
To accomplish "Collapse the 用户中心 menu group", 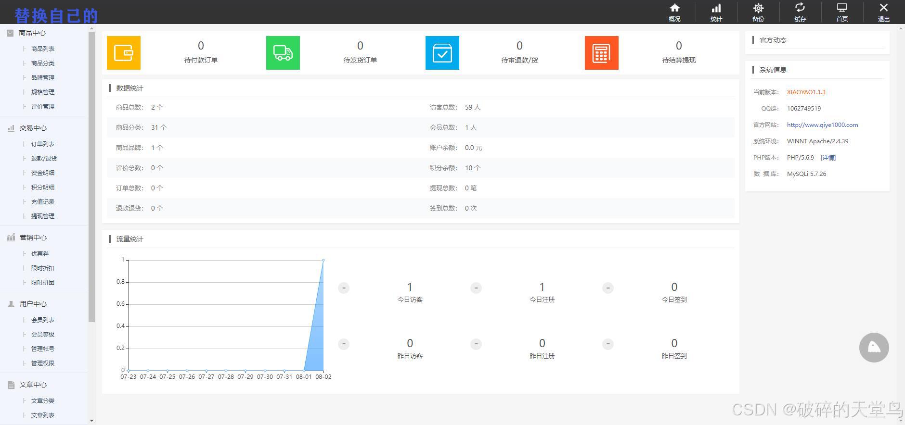I will tap(33, 304).
